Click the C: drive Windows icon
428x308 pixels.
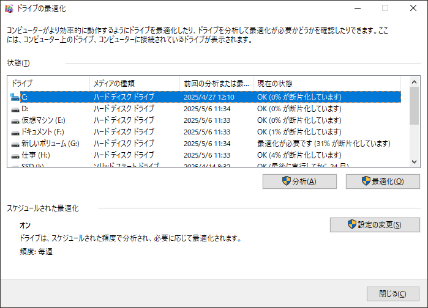[x=15, y=97]
